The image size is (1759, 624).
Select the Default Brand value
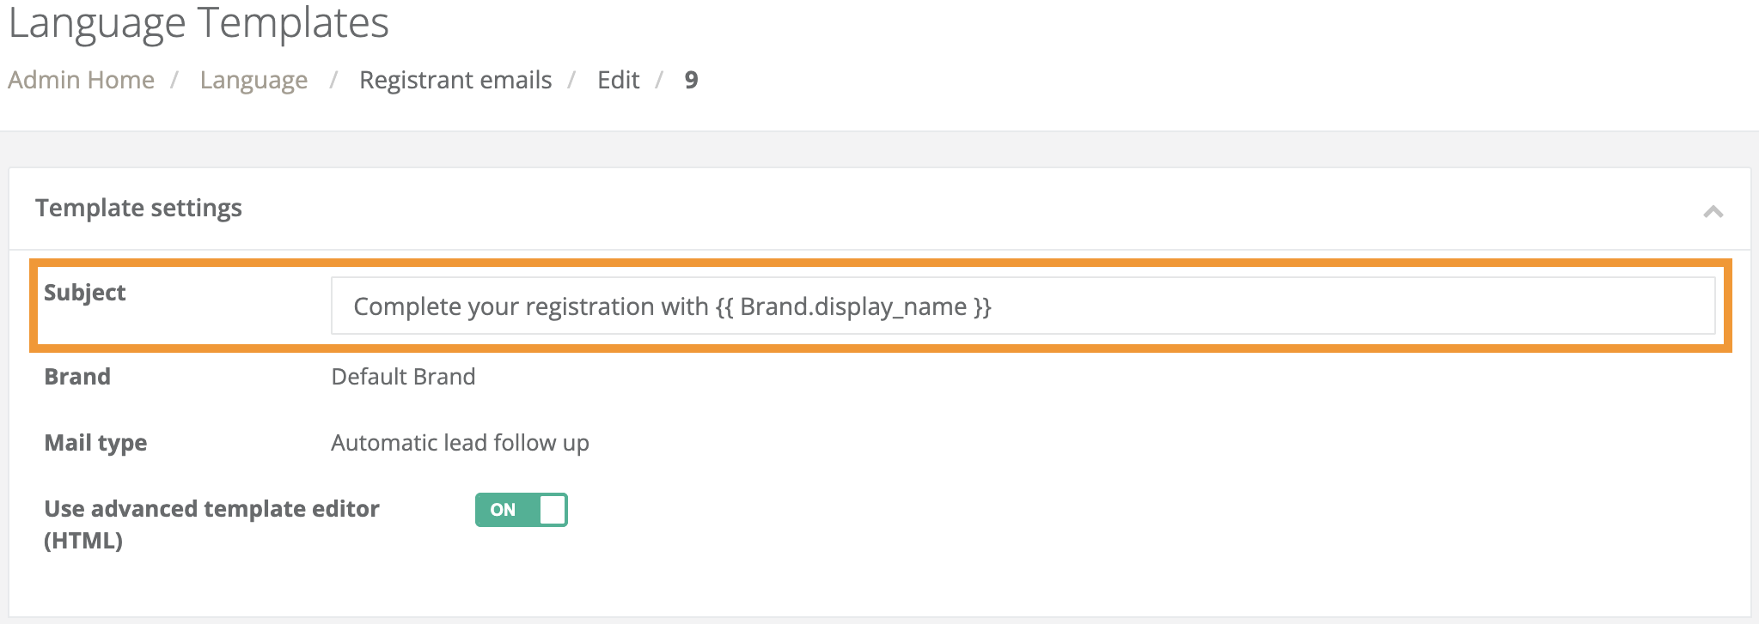click(x=404, y=376)
